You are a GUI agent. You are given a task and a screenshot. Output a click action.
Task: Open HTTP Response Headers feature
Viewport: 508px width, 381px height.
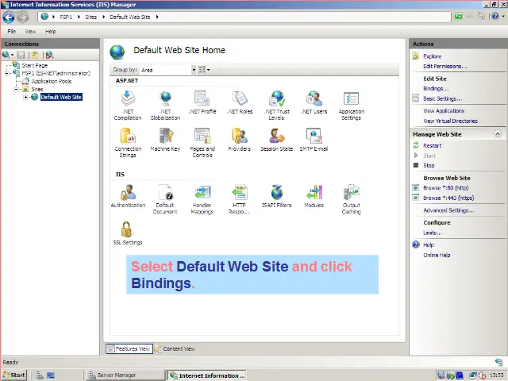(240, 199)
